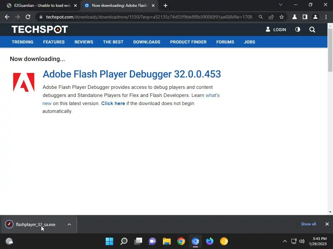
Task: Open the REVIEWS section
Action: pos(84,42)
